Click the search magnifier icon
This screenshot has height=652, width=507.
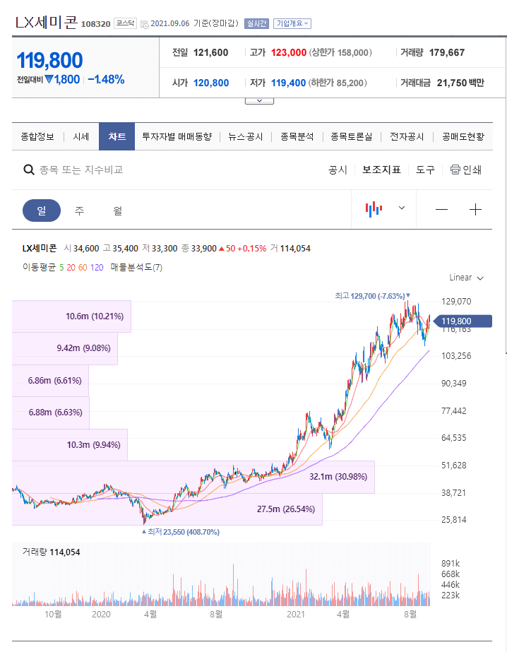[29, 170]
